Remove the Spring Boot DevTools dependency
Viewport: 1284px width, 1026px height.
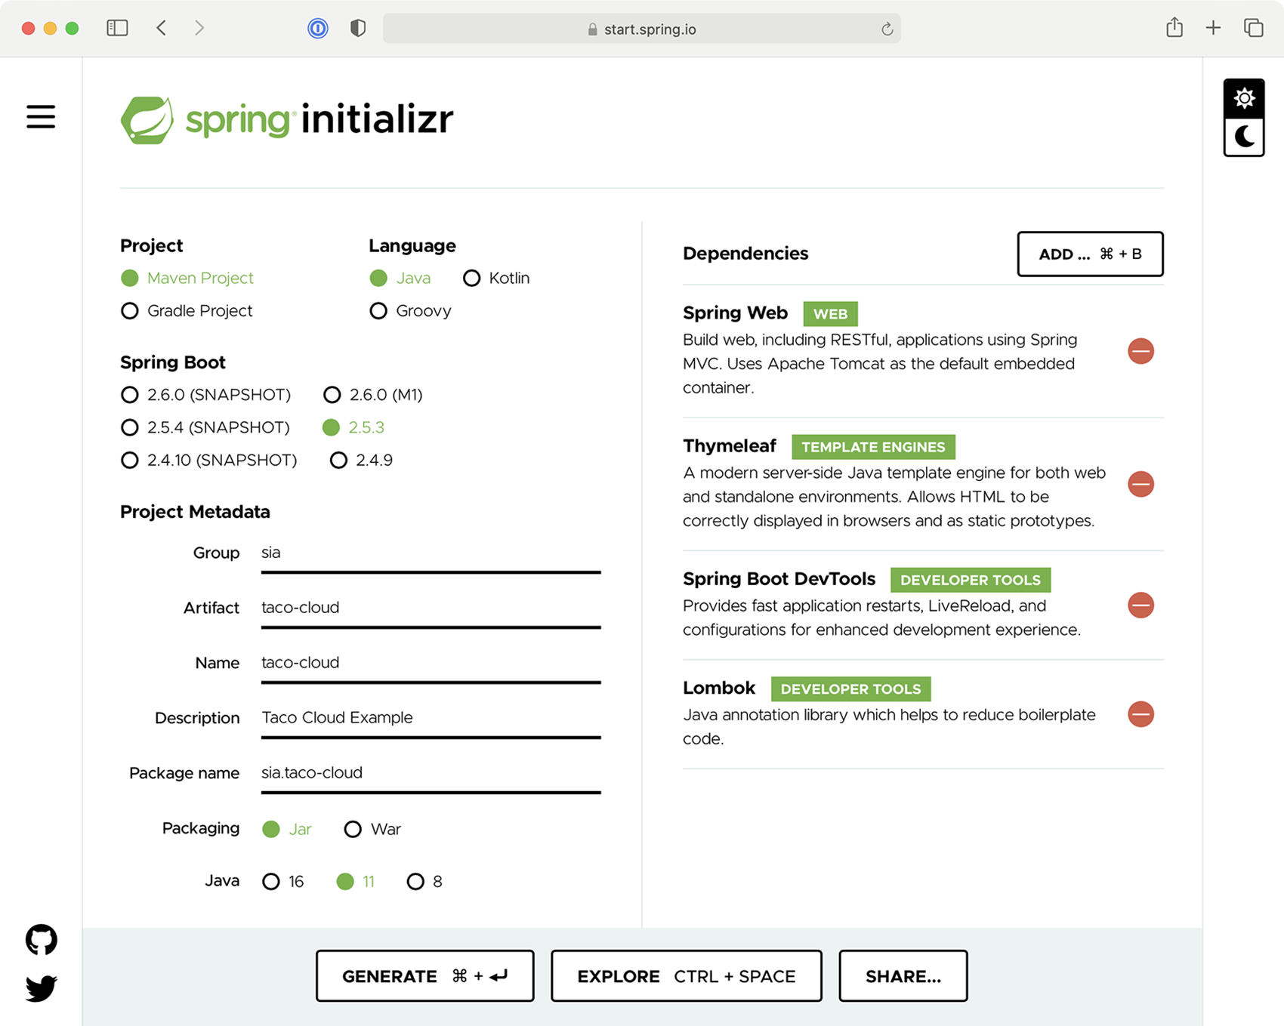(1140, 605)
